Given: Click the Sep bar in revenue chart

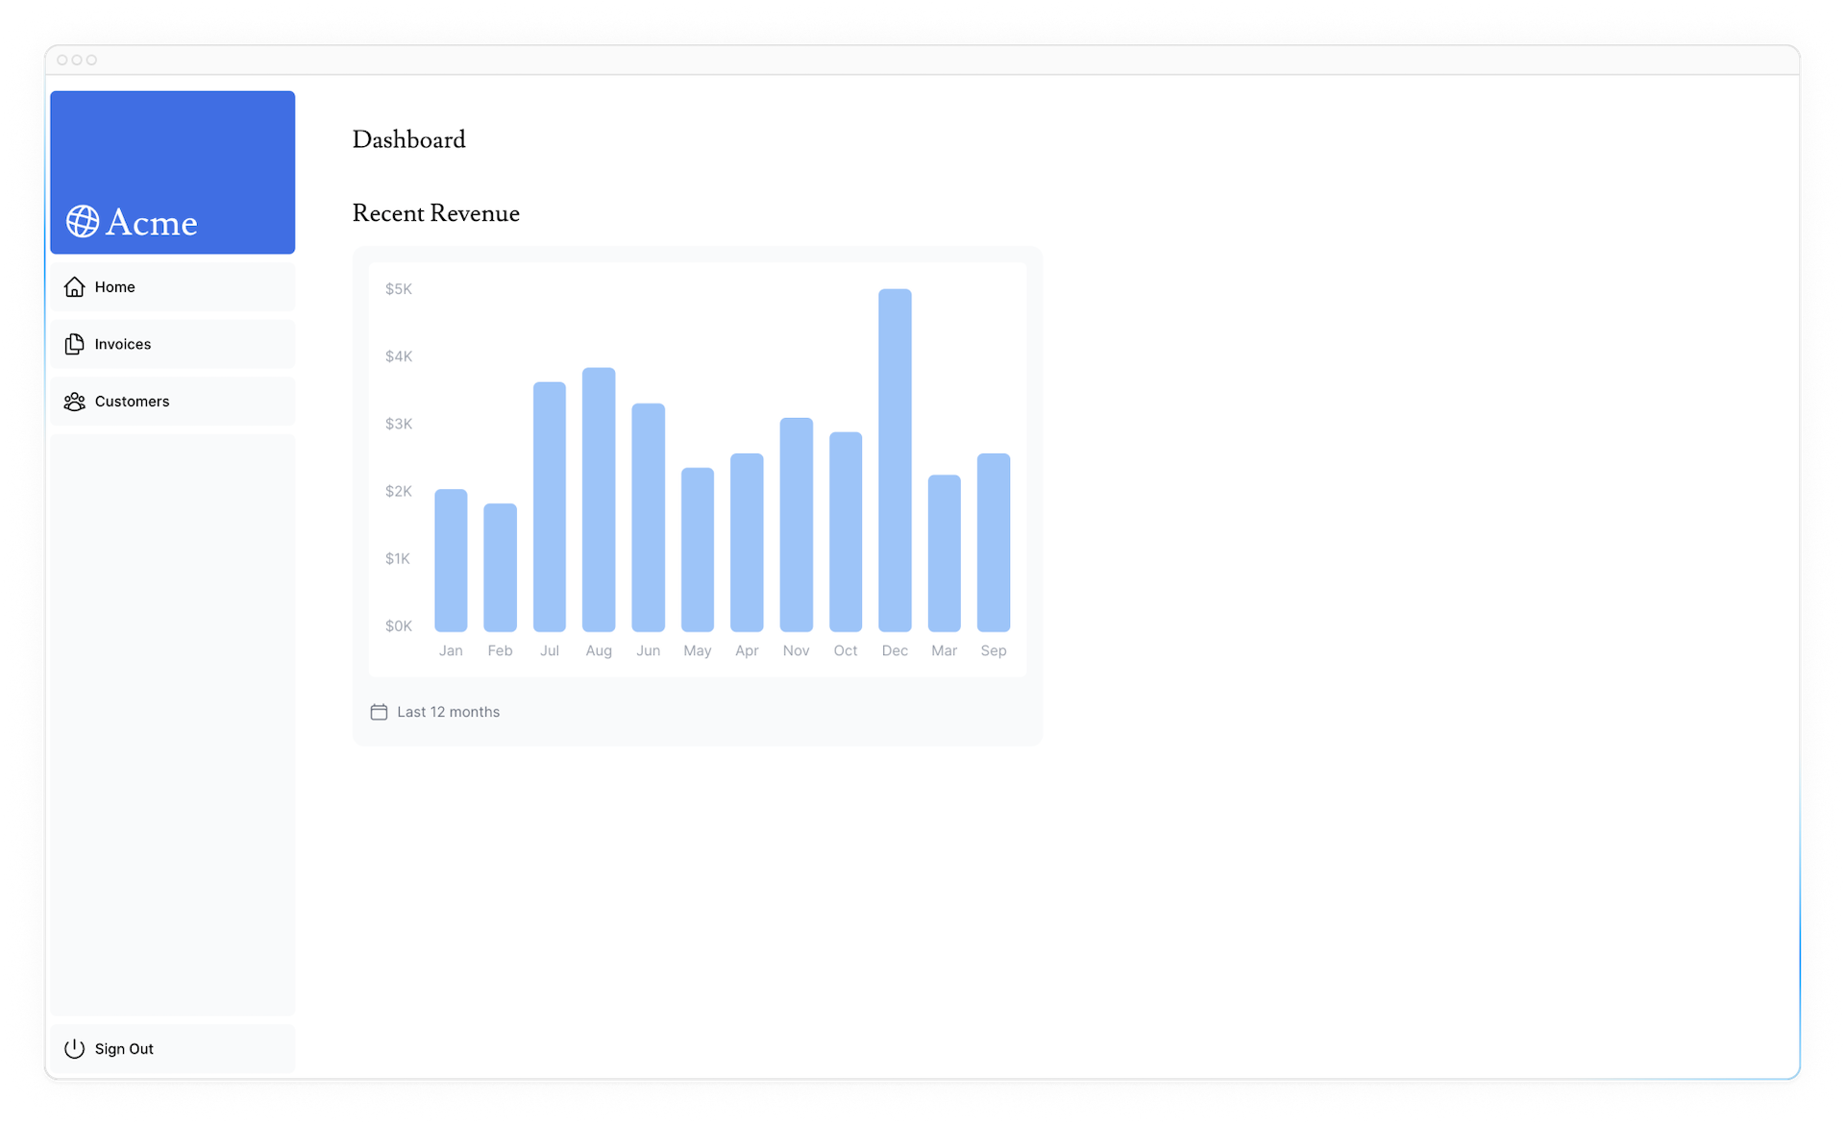Looking at the screenshot, I should [994, 543].
